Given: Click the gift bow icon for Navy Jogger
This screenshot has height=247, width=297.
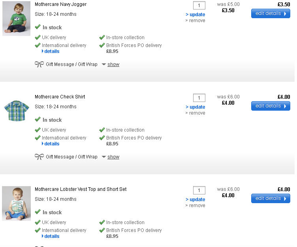Looking at the screenshot, I should click(x=39, y=64).
